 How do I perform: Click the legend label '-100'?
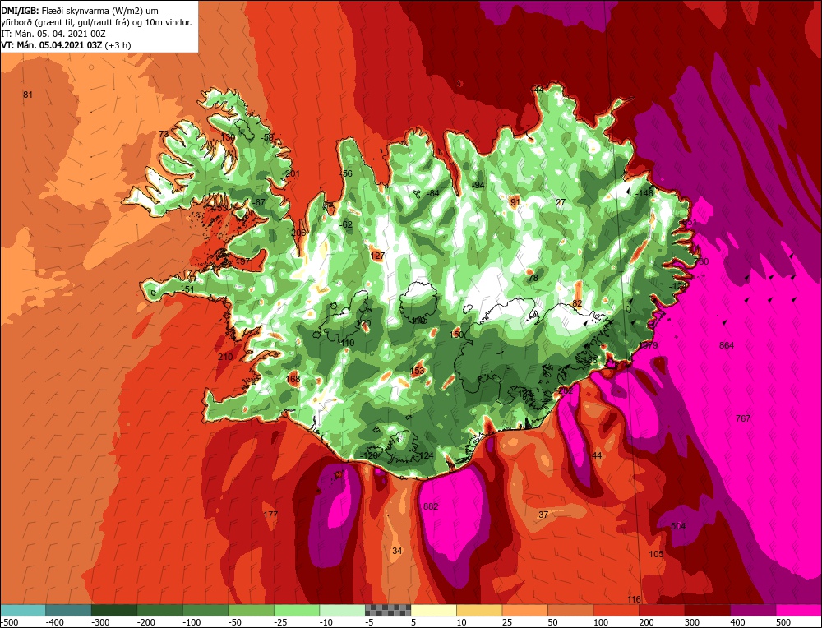tap(192, 622)
